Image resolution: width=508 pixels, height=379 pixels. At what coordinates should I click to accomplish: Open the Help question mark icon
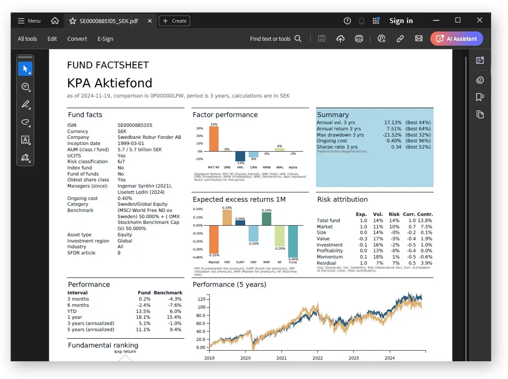click(347, 21)
